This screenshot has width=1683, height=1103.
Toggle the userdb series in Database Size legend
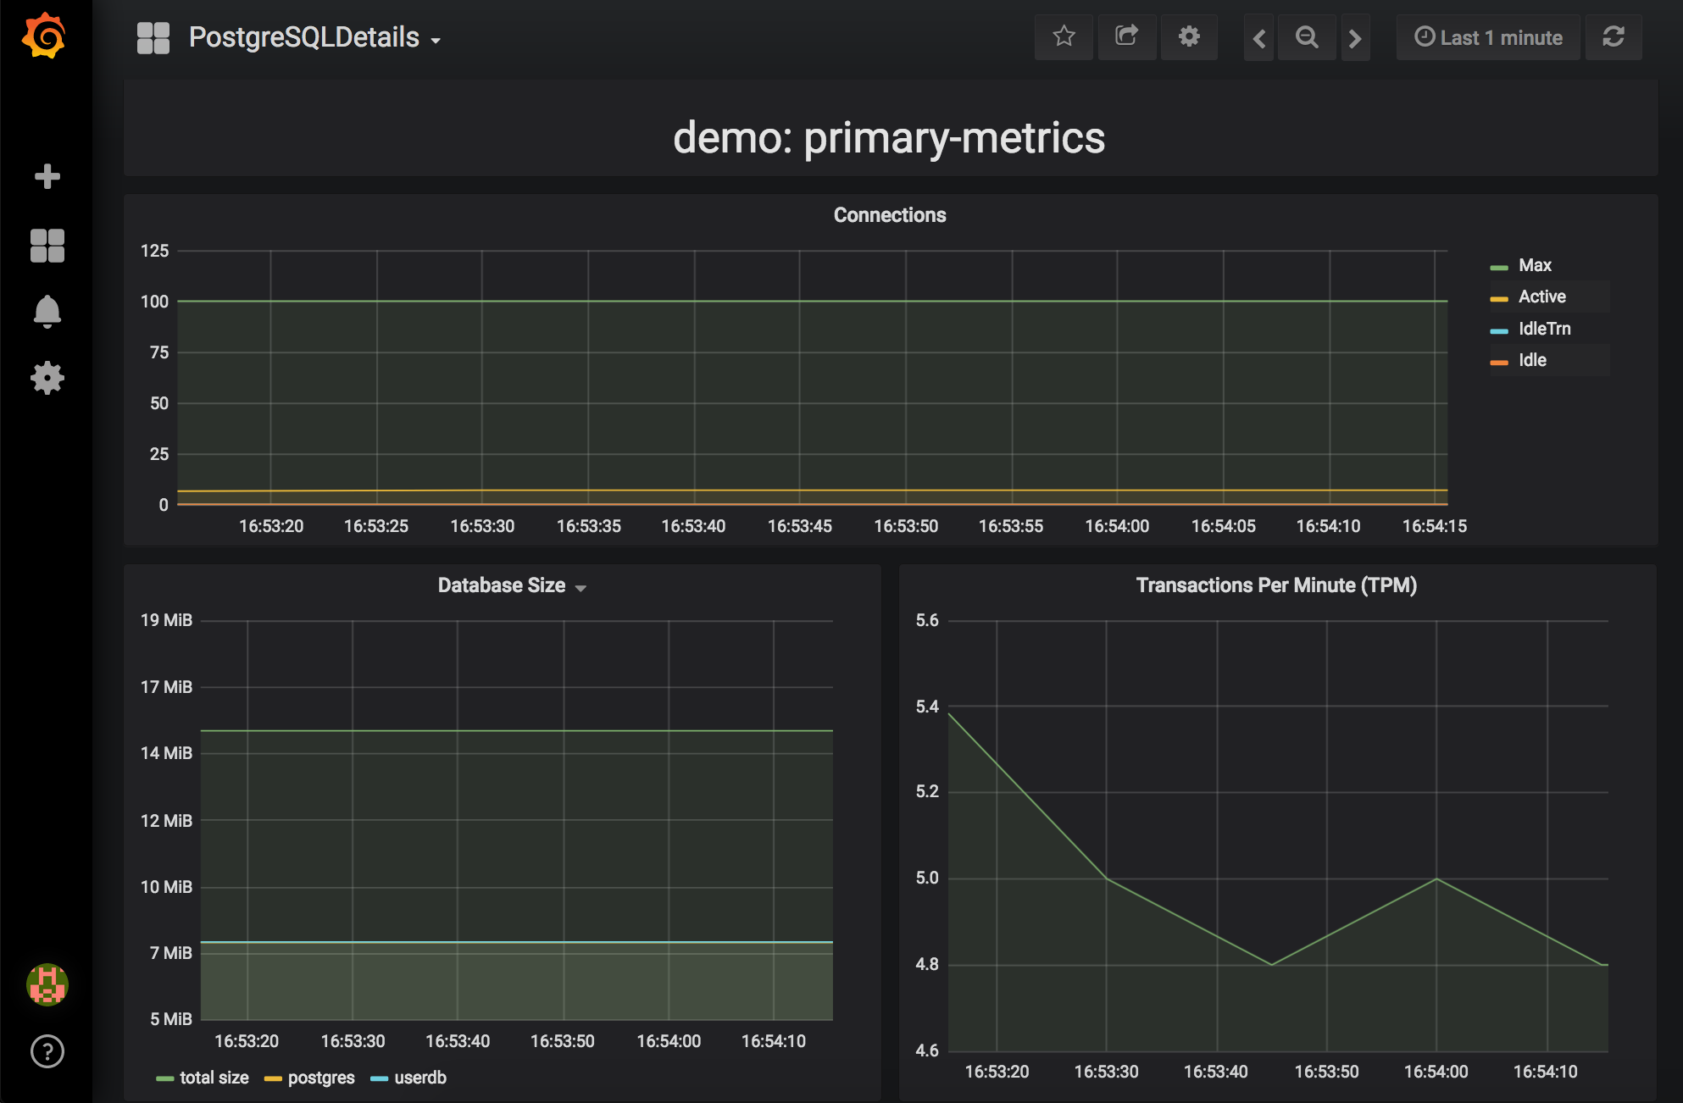(x=420, y=1078)
